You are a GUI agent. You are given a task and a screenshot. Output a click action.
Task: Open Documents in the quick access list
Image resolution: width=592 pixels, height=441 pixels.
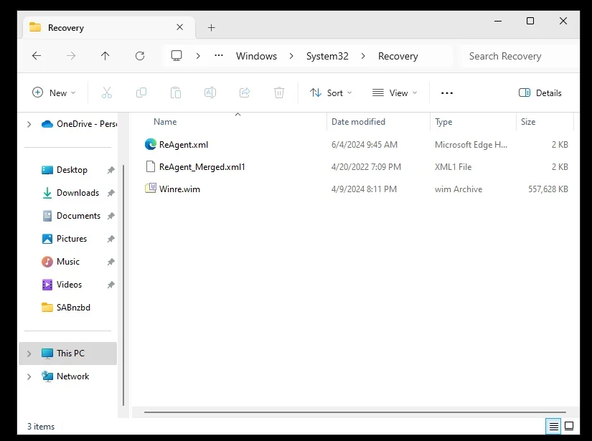(78, 216)
